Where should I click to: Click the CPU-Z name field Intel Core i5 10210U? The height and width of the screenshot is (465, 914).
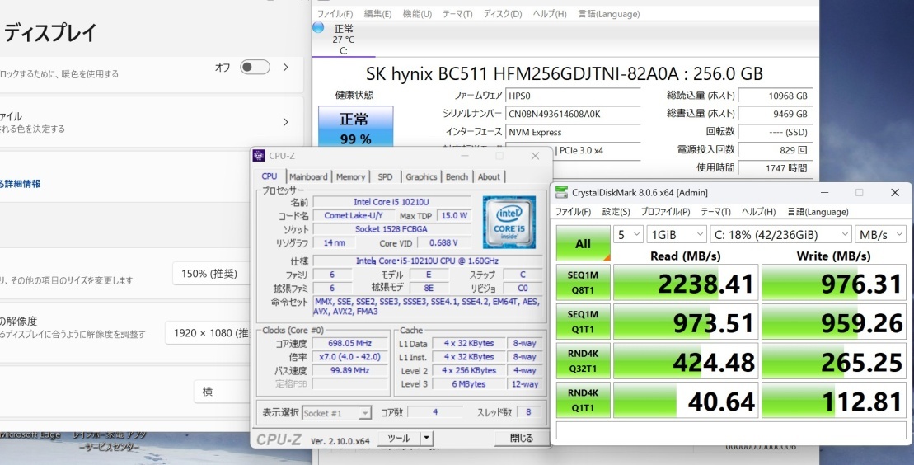[391, 202]
